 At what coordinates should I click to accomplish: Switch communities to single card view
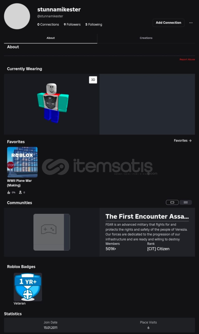coord(172,202)
